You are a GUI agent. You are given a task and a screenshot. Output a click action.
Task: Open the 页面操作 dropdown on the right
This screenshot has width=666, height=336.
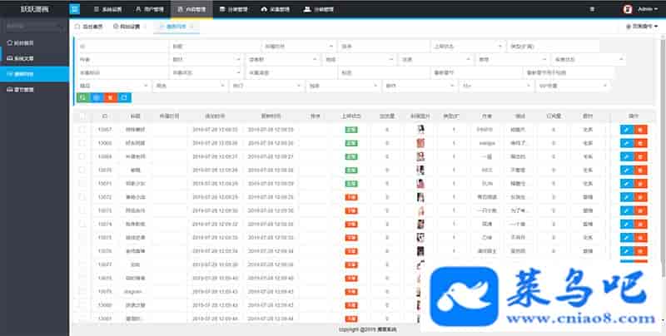[x=642, y=27]
